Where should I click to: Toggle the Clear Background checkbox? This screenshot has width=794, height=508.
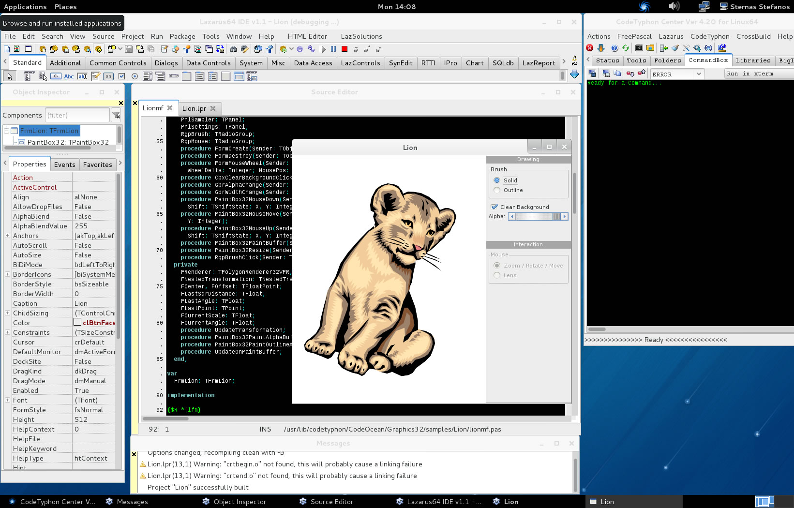pyautogui.click(x=494, y=207)
